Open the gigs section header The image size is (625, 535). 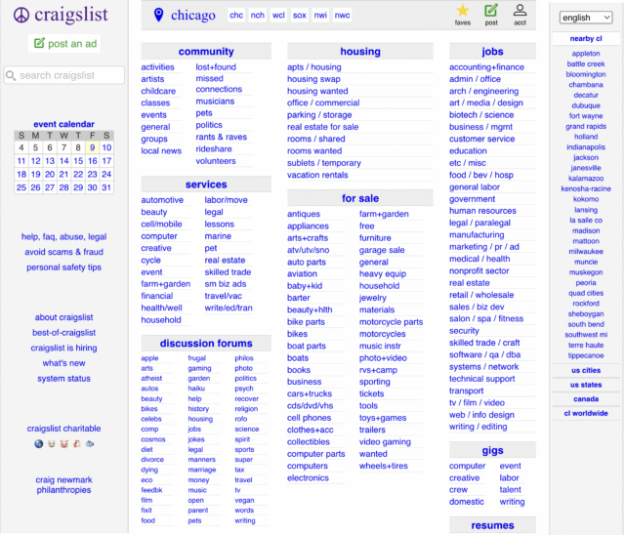coord(492,450)
